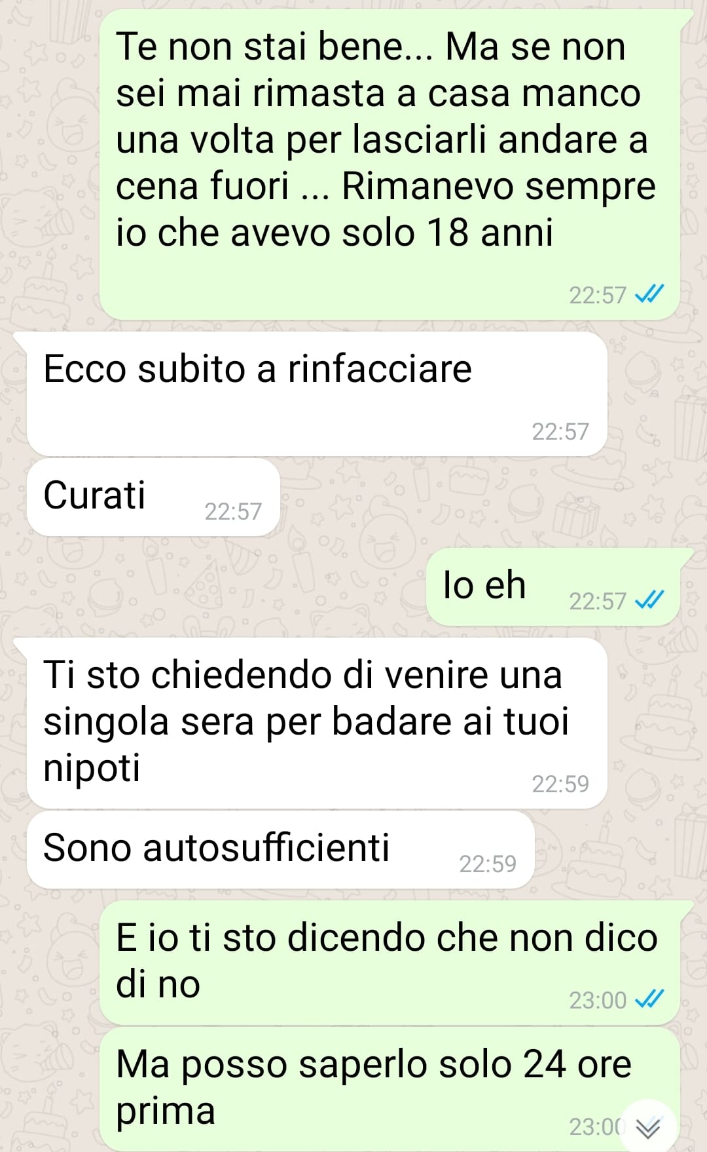Tap the message starting 'Te non stai bene'

click(x=390, y=164)
